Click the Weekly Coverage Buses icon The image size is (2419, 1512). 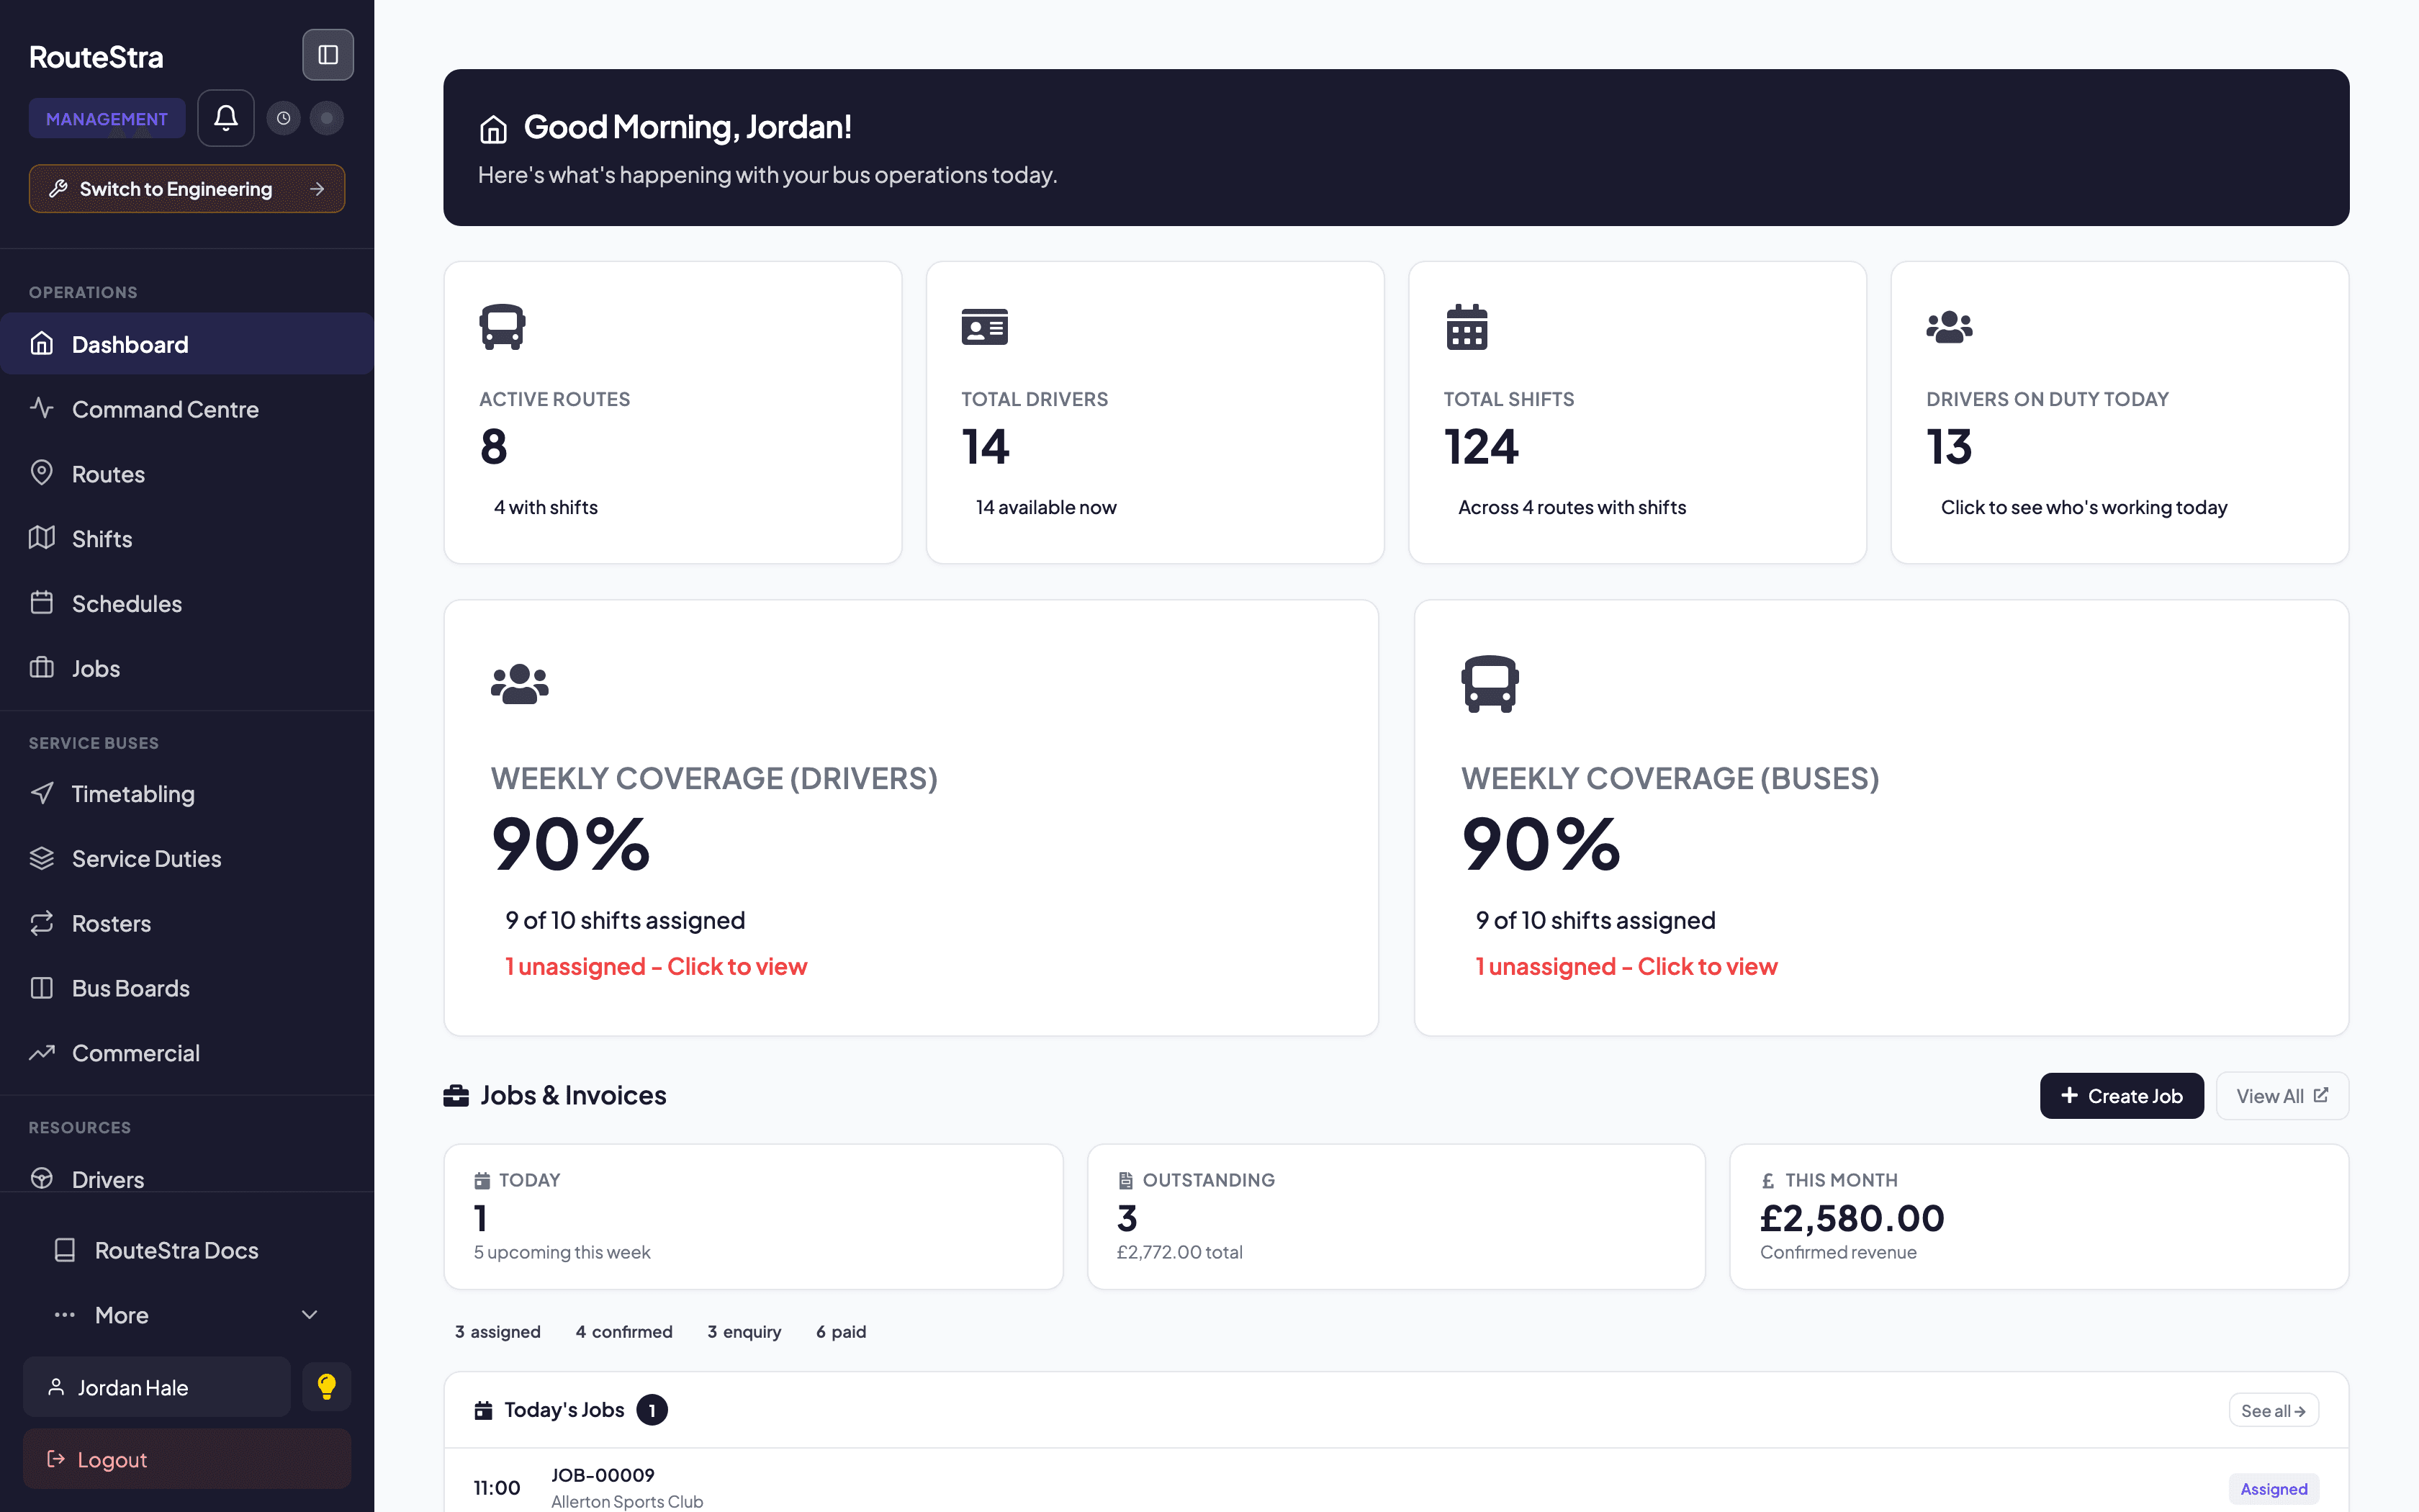pos(1490,684)
